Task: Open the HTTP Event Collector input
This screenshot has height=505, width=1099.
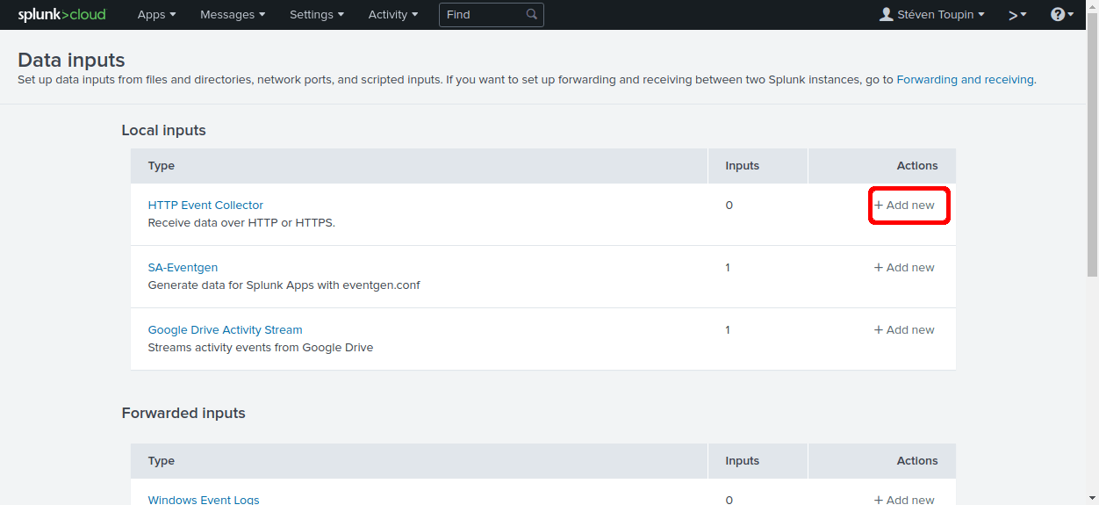Action: click(205, 205)
